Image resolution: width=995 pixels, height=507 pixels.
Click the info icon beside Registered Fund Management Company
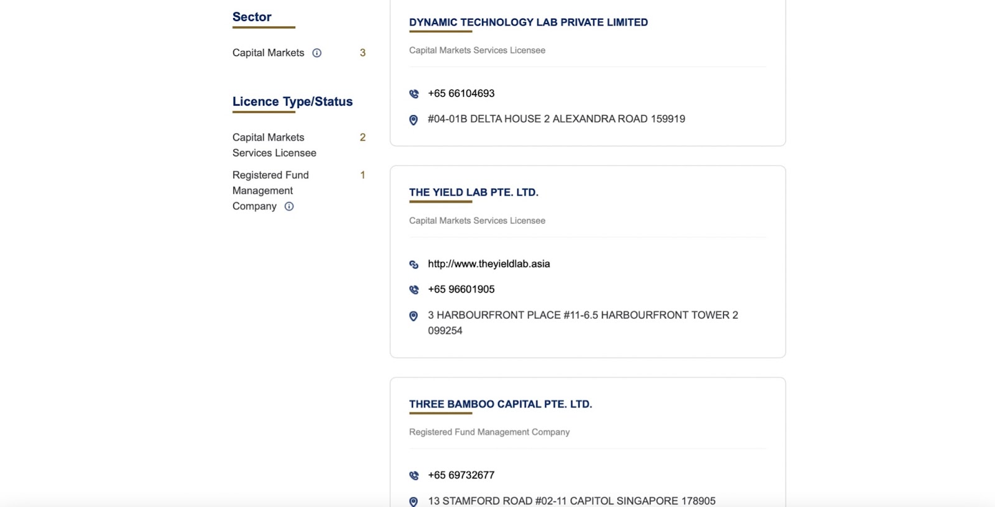[x=289, y=206]
